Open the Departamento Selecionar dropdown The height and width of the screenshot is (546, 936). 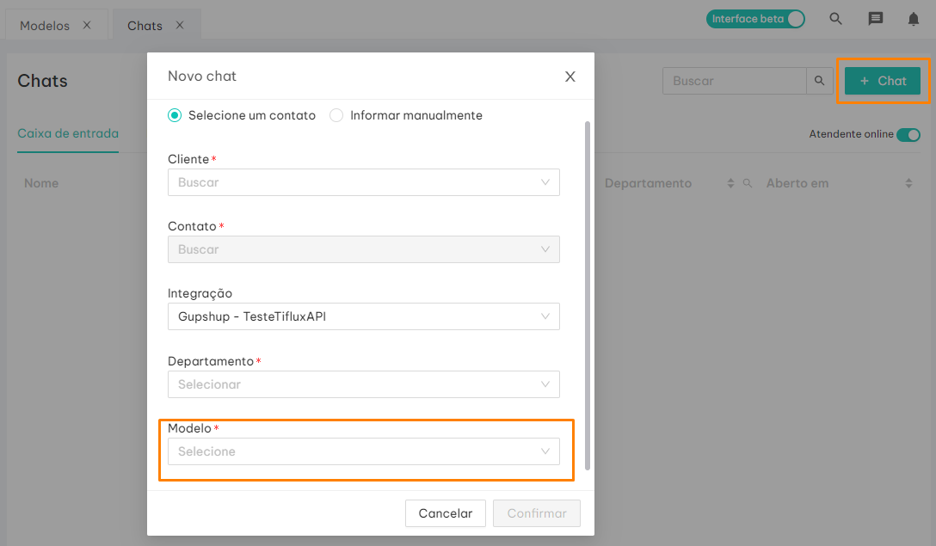point(364,384)
